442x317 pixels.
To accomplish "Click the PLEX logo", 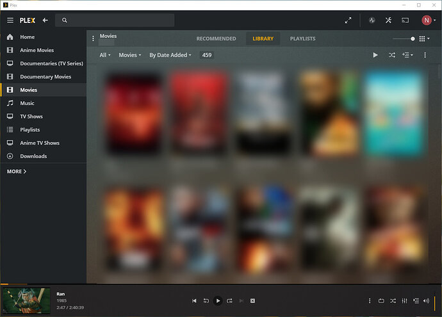I will coord(28,20).
